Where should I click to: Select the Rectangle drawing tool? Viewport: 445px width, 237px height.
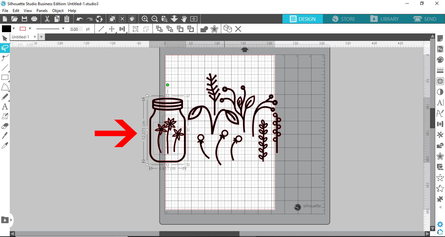pyautogui.click(x=5, y=77)
